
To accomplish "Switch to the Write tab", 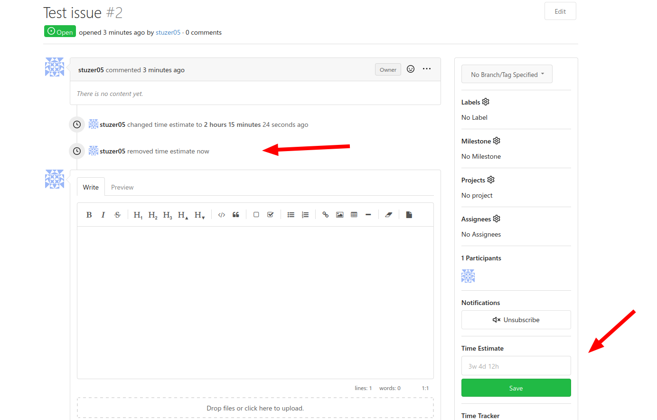I will point(91,187).
